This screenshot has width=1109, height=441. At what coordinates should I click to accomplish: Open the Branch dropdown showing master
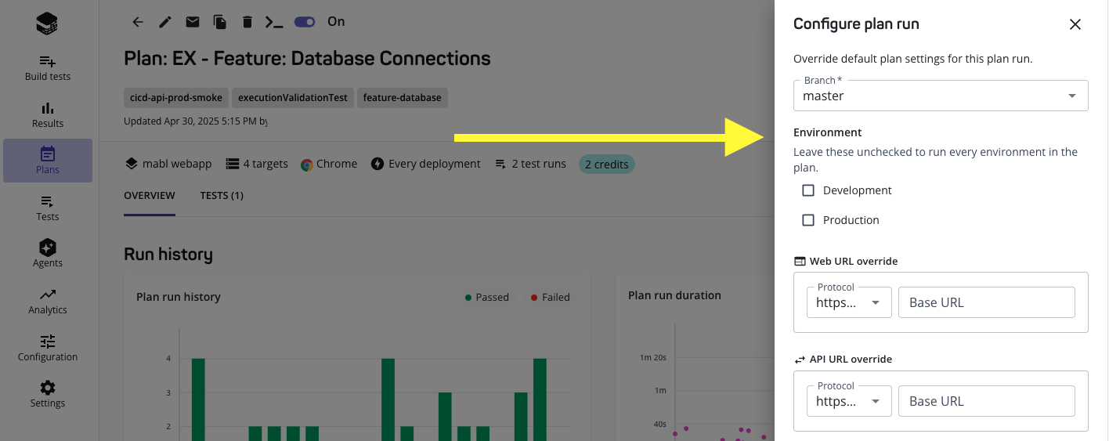[x=941, y=96]
